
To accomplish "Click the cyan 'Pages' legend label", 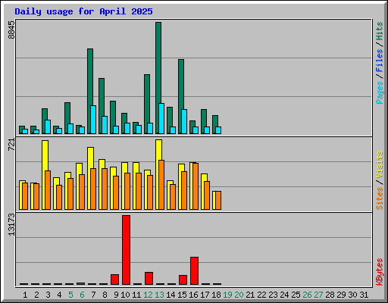I will pyautogui.click(x=380, y=92).
